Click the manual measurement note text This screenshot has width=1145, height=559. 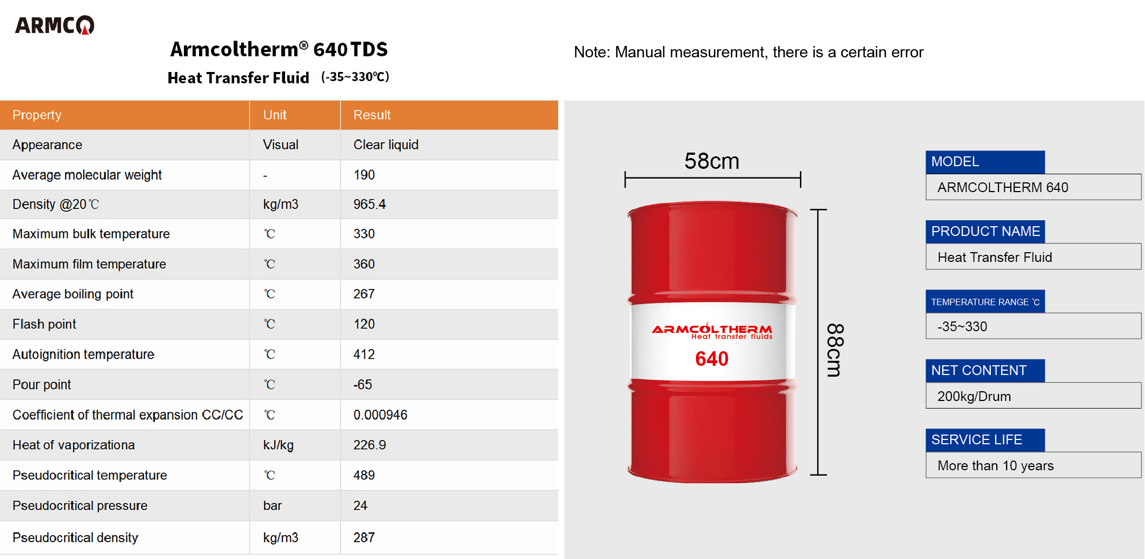pyautogui.click(x=749, y=52)
